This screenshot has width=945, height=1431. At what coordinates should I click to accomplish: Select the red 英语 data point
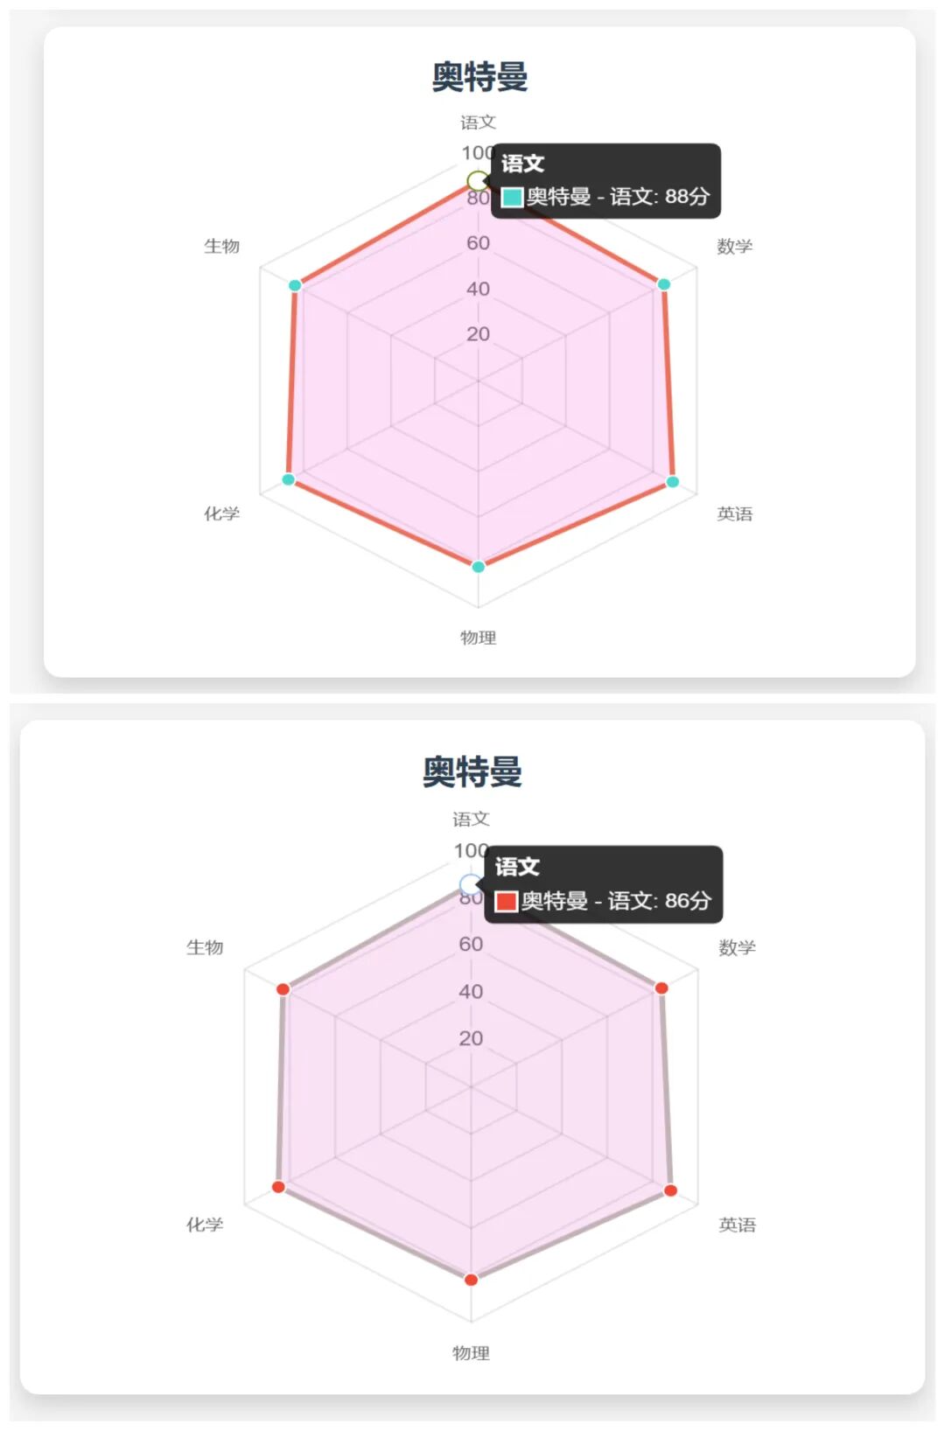click(x=670, y=1190)
